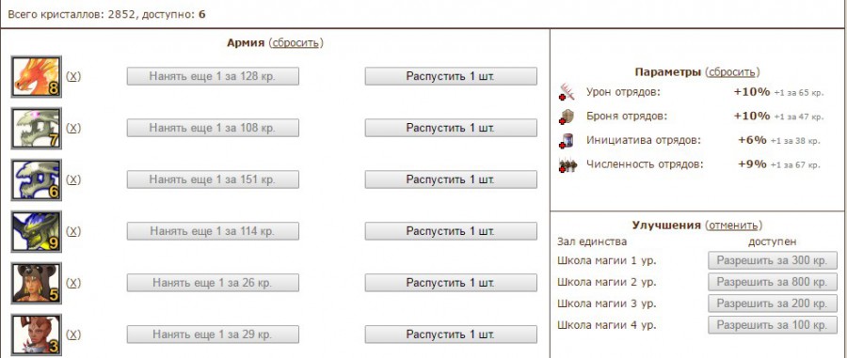Hire one more unit for 26 кр.

(x=213, y=283)
